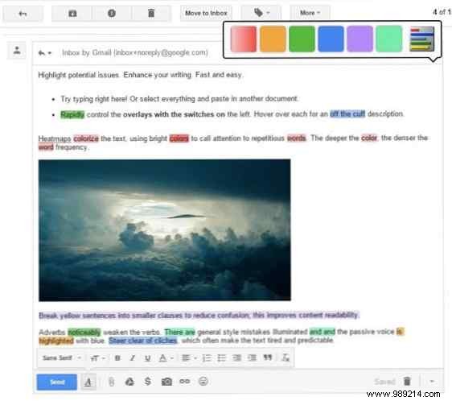This screenshot has width=452, height=401.
Task: Insert a photo with camera icon
Action: pyautogui.click(x=166, y=382)
